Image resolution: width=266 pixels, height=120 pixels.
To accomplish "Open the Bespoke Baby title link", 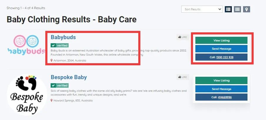I will click(69, 77).
